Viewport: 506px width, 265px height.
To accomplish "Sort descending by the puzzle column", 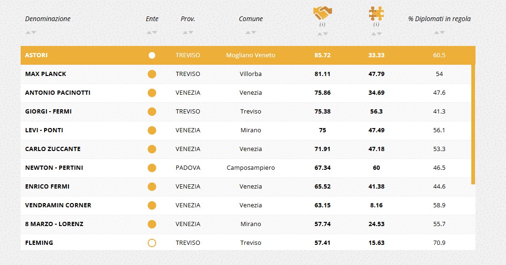I will point(379,34).
